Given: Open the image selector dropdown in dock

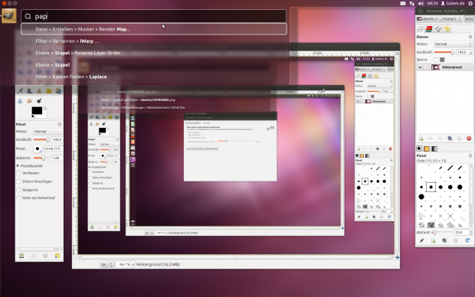Looking at the screenshot, I should tap(439, 19).
